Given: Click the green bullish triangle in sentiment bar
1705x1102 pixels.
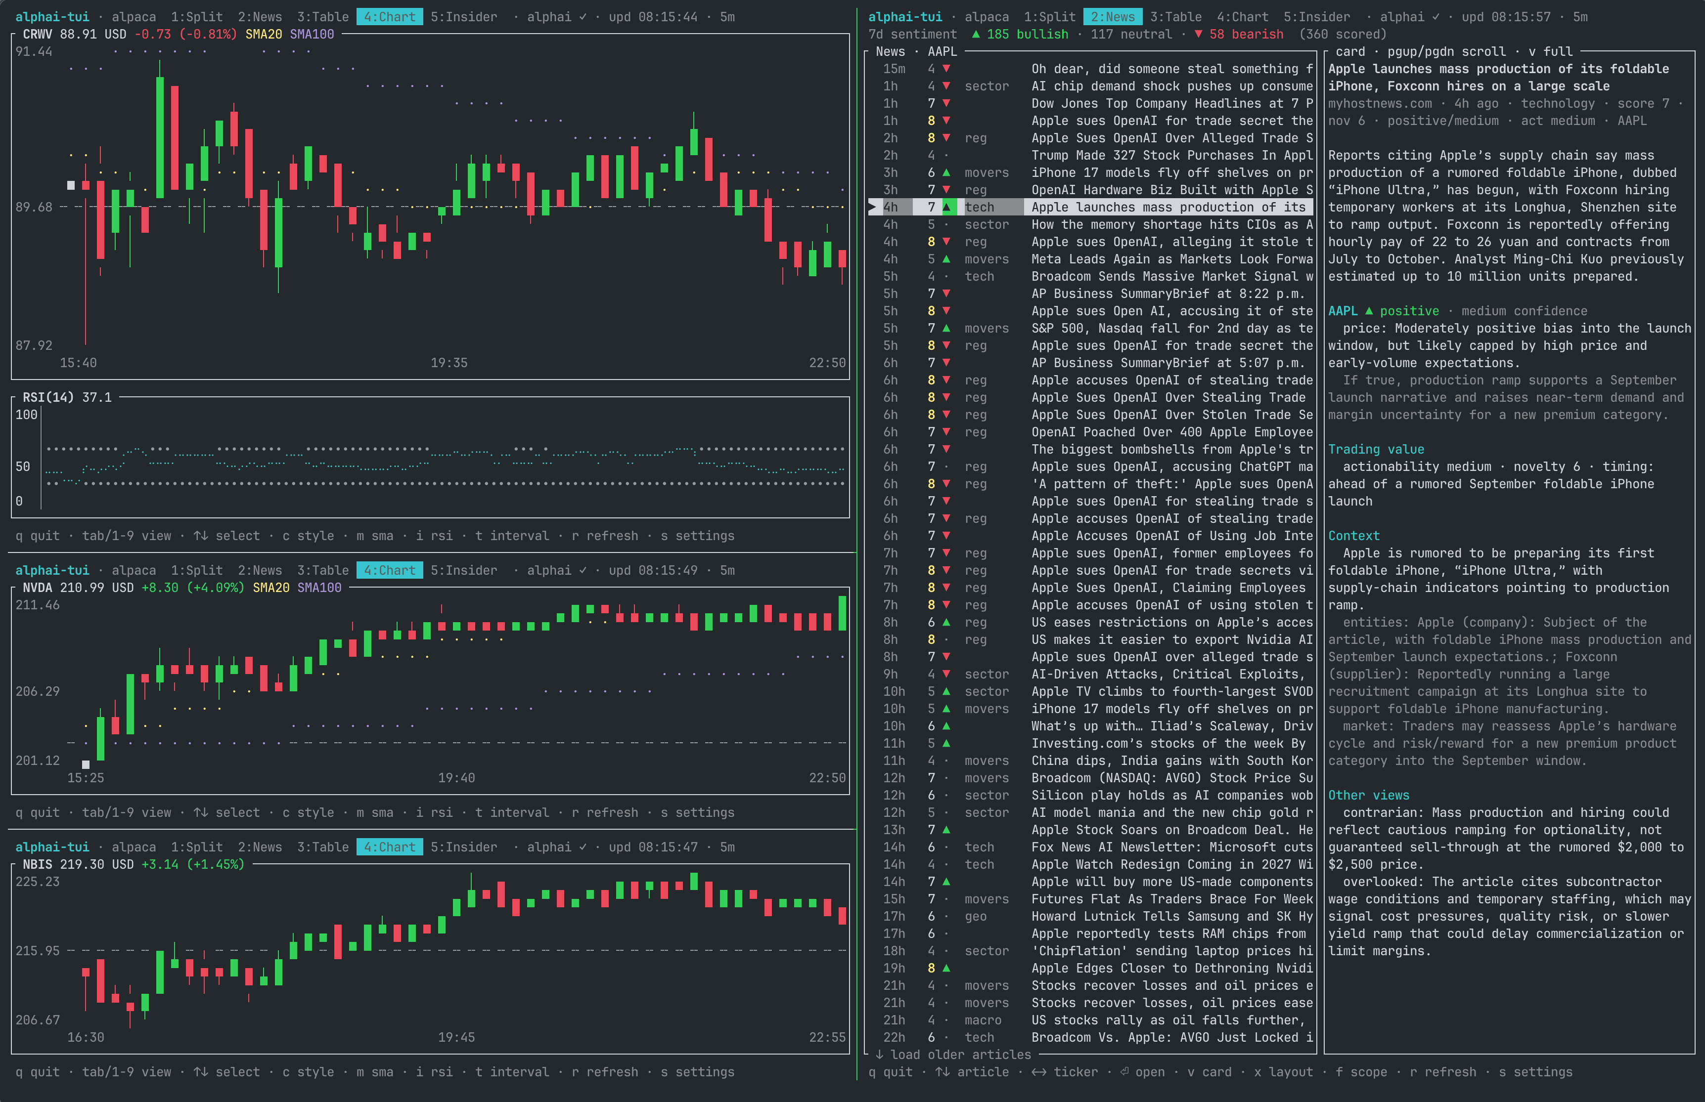Looking at the screenshot, I should (976, 35).
